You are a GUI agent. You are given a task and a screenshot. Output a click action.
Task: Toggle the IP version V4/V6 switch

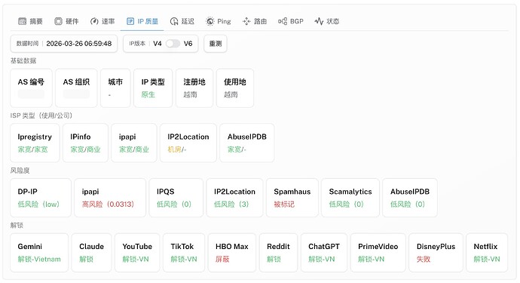[x=173, y=44]
